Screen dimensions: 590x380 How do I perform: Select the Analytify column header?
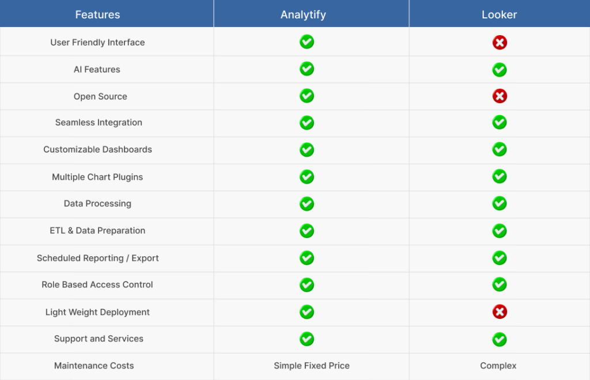coord(311,14)
